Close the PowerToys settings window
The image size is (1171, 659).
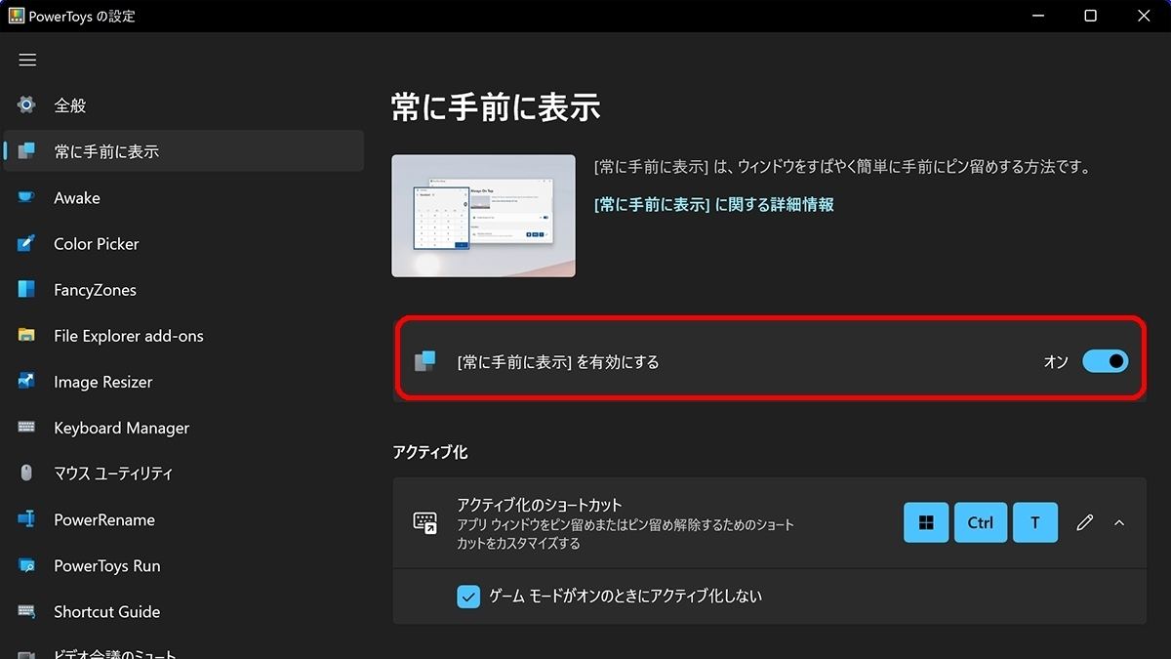(1145, 16)
